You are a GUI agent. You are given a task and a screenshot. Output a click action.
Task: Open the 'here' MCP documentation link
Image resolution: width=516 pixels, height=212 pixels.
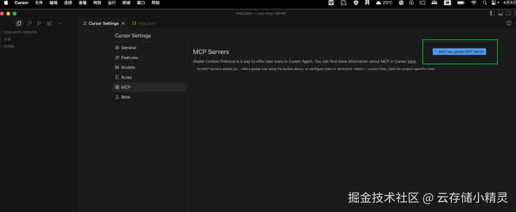coord(411,61)
